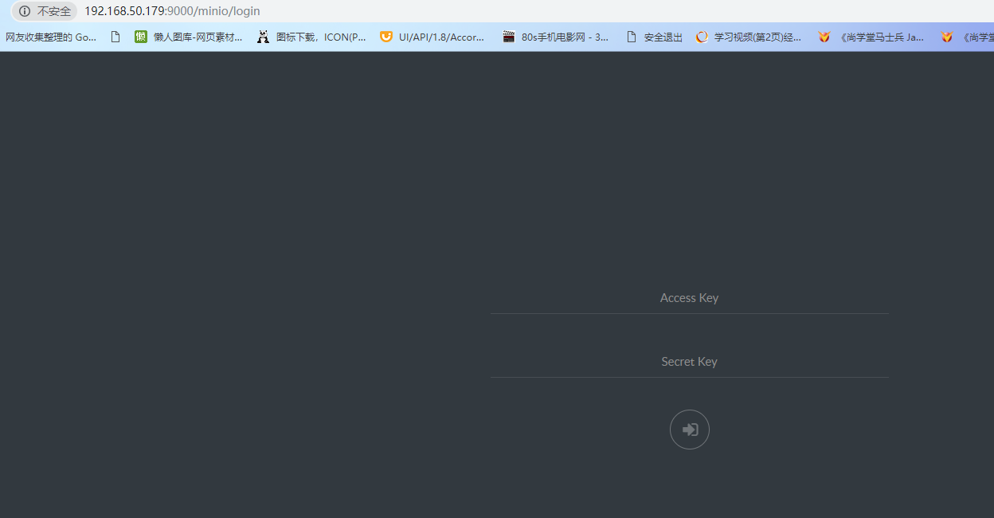Click the orange UI/API bookmark favicon
The width and height of the screenshot is (994, 518).
pyautogui.click(x=386, y=37)
